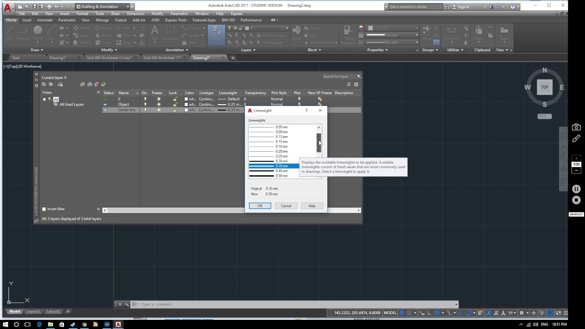Refresh the layer list

[349, 85]
